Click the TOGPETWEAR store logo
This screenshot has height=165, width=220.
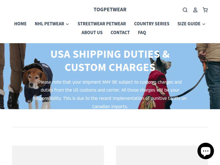[110, 10]
